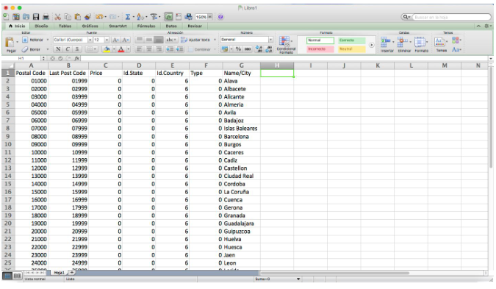Open the Gráficos ribbon tab
Screen dimensions: 496x289
click(x=90, y=26)
